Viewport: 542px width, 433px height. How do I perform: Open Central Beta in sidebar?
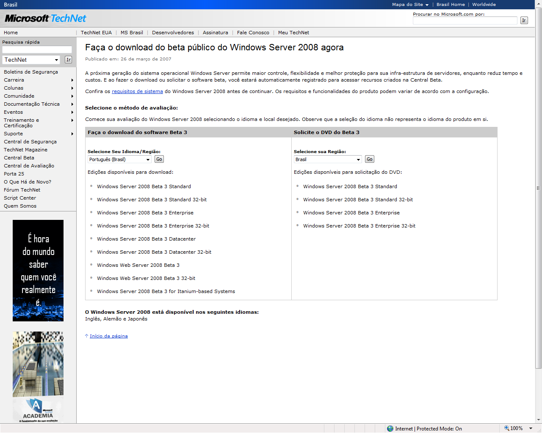pyautogui.click(x=19, y=158)
